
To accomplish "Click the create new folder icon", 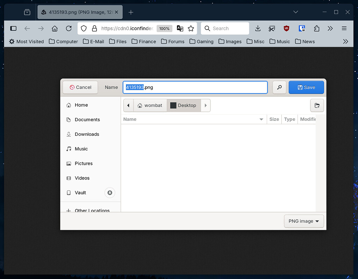I will [x=317, y=105].
